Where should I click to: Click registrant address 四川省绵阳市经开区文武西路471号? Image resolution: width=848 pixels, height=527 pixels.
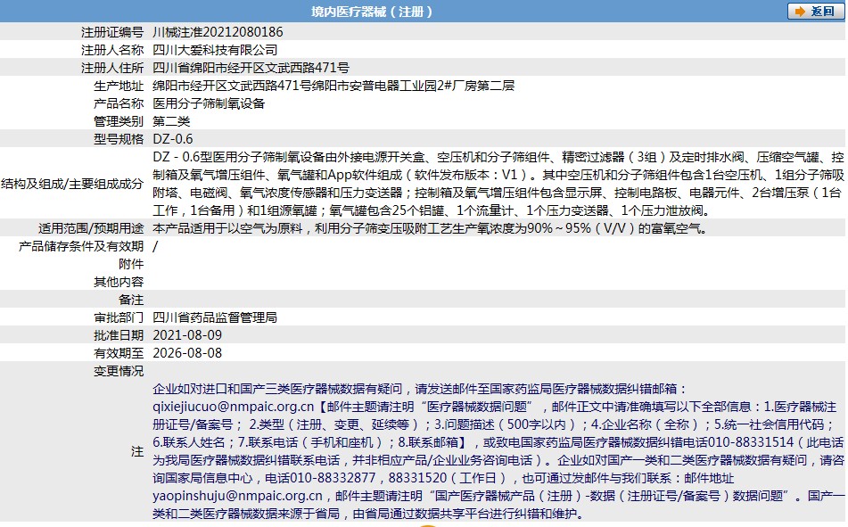click(251, 68)
